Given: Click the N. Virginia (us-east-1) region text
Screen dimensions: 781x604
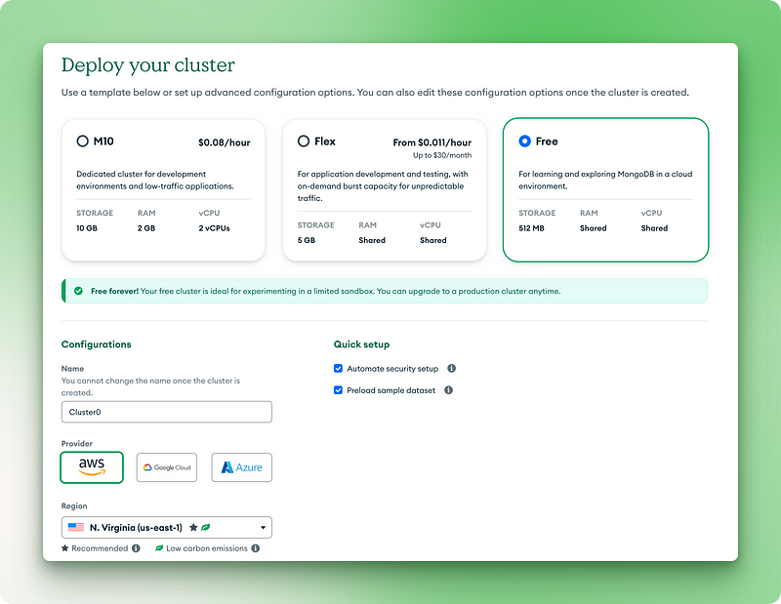Looking at the screenshot, I should tap(136, 527).
